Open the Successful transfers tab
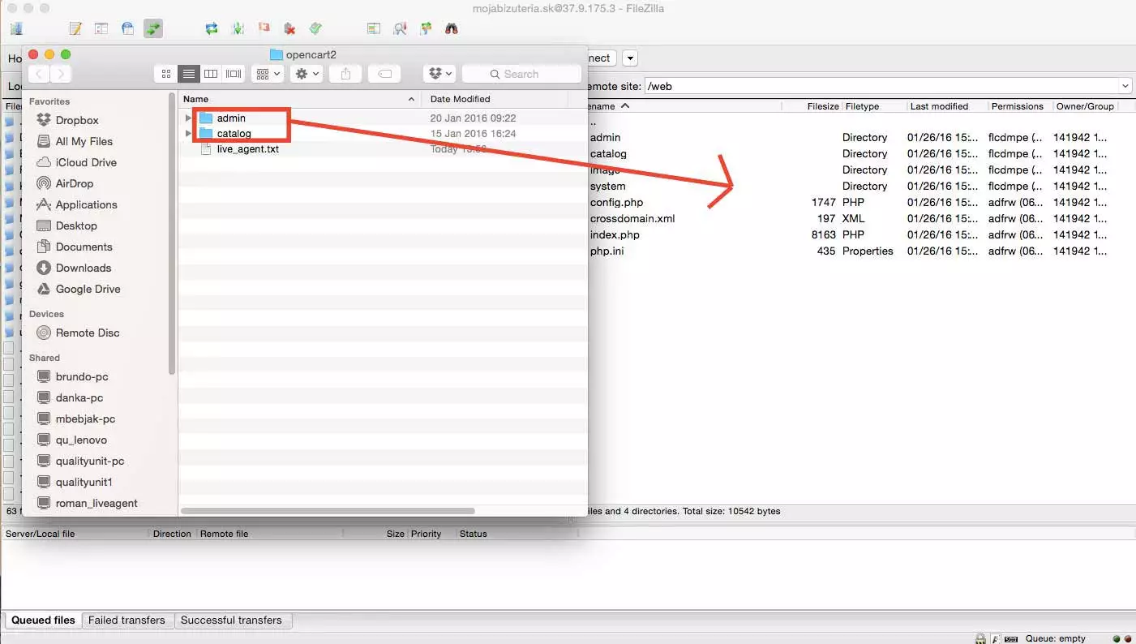Viewport: 1136px width, 644px height. [x=233, y=620]
